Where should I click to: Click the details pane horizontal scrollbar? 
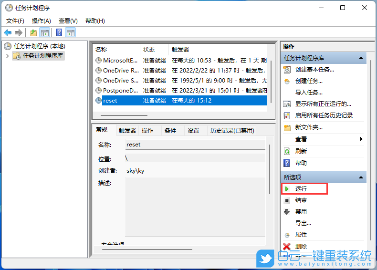[x=147, y=249]
